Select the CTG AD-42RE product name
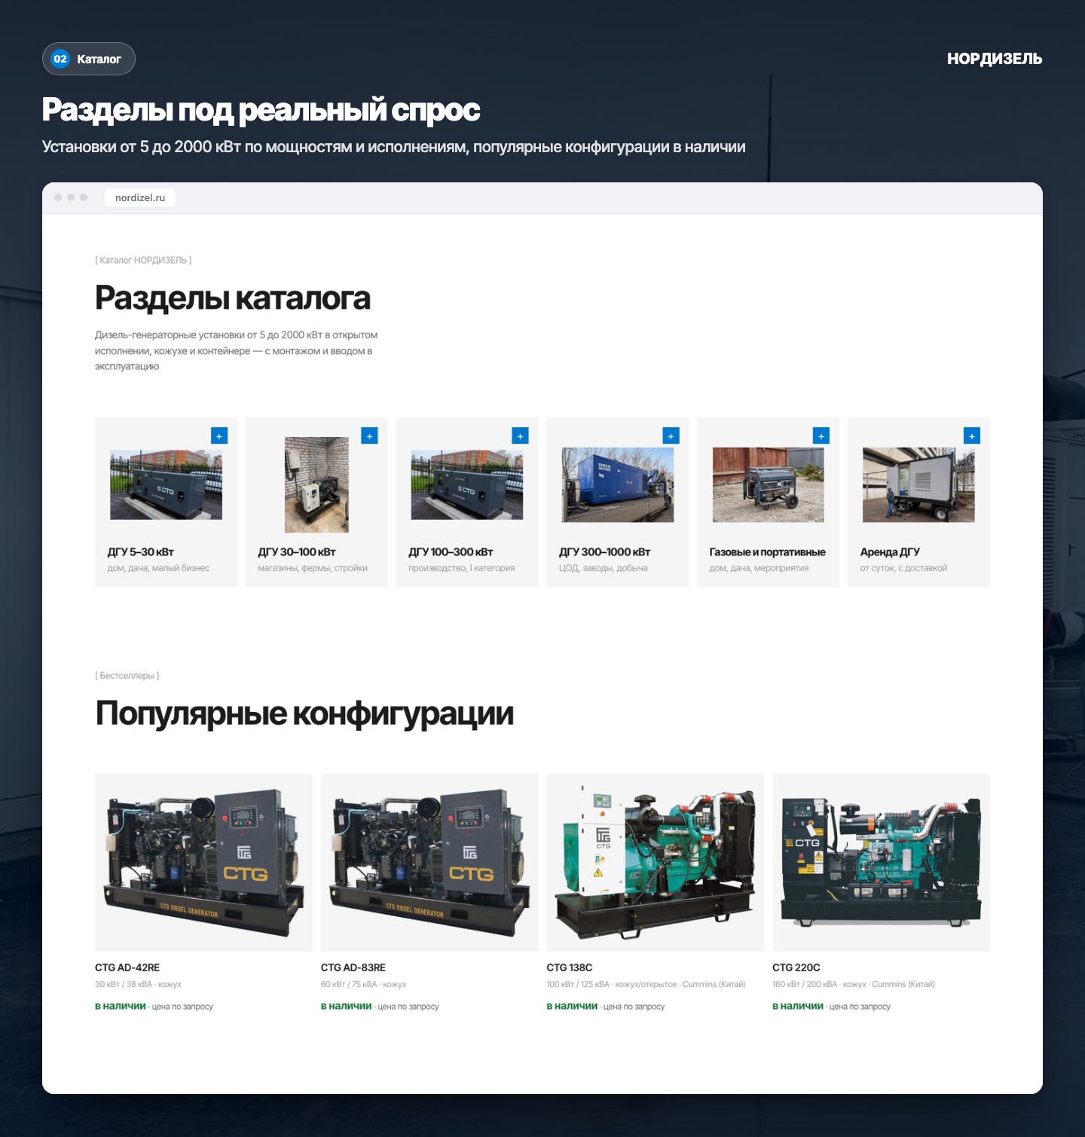 pos(127,967)
